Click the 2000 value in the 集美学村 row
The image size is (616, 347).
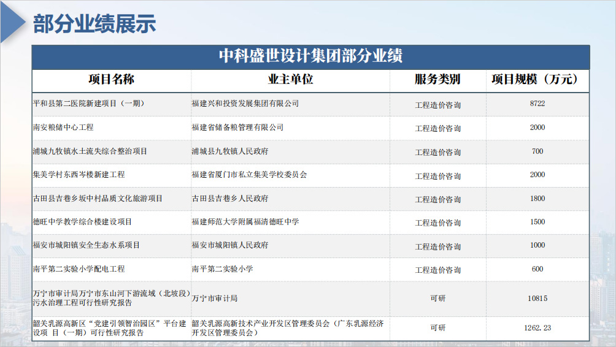coord(537,174)
